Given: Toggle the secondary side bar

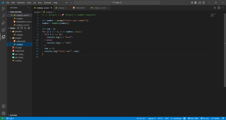Looking at the screenshot, I should 203,3.
